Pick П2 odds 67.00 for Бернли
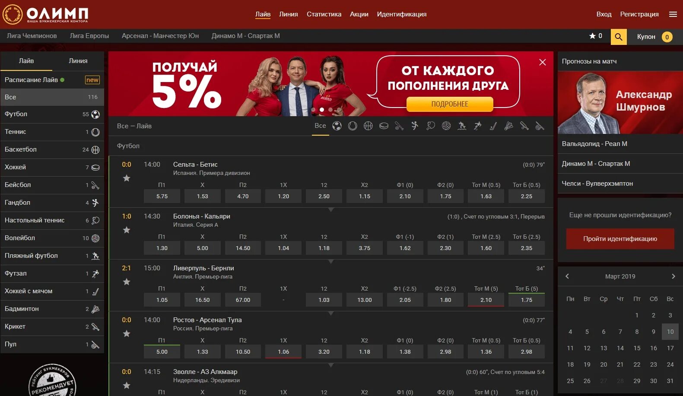This screenshot has width=683, height=396. [243, 300]
